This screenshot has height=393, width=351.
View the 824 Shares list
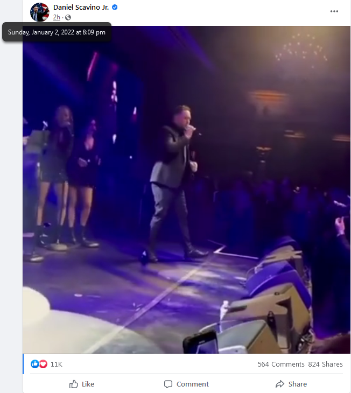325,364
